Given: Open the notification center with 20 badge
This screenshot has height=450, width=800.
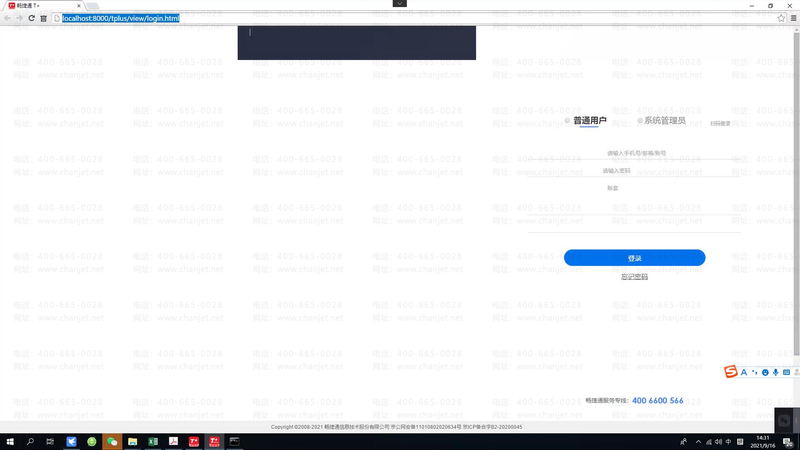Looking at the screenshot, I should (x=788, y=442).
